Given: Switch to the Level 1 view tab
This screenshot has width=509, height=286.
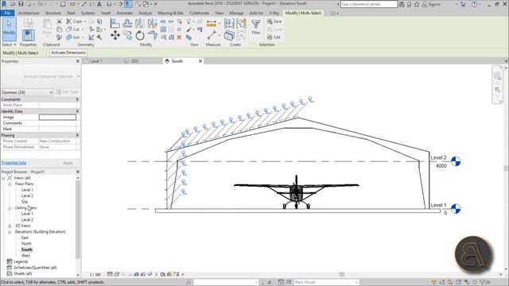Looking at the screenshot, I should pos(96,61).
